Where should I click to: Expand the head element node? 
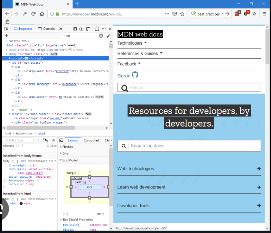click(x=7, y=50)
